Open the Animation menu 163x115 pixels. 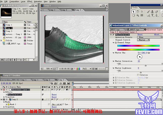click(x=38, y=2)
